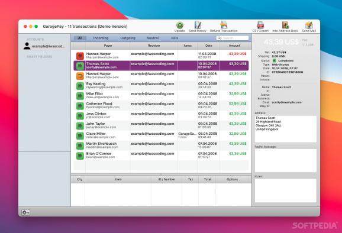Choose the Refund Transaction toolbar icon
The image size is (342, 233).
click(224, 25)
